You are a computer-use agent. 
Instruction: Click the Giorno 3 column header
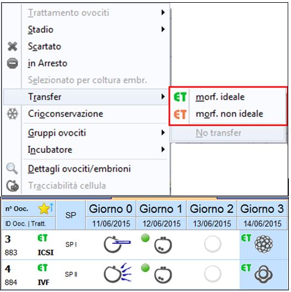262,209
